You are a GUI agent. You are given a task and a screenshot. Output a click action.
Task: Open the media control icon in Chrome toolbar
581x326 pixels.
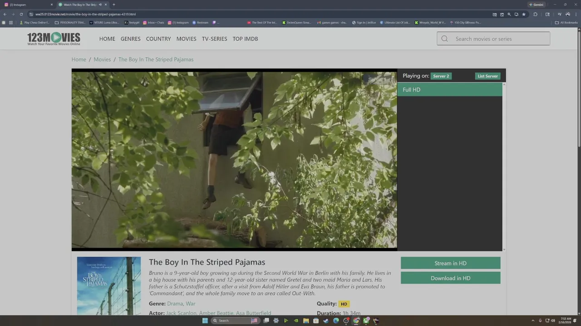pos(560,14)
